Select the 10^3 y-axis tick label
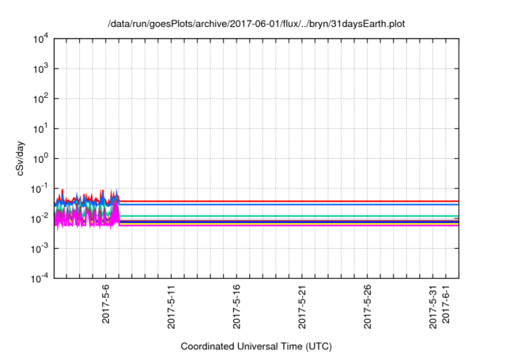Screen dimensions: 506x354 [41, 69]
